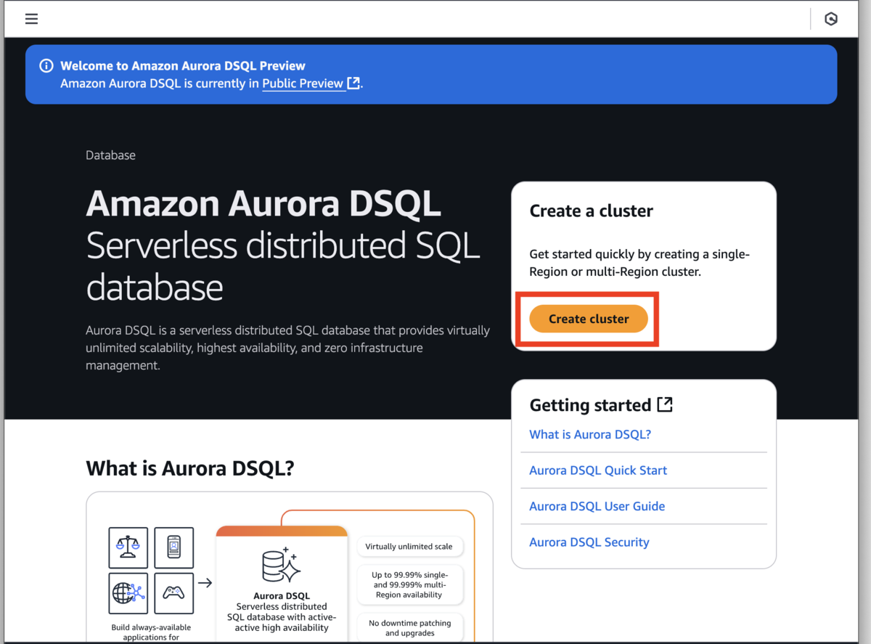Click the Getting started heading

click(590, 405)
